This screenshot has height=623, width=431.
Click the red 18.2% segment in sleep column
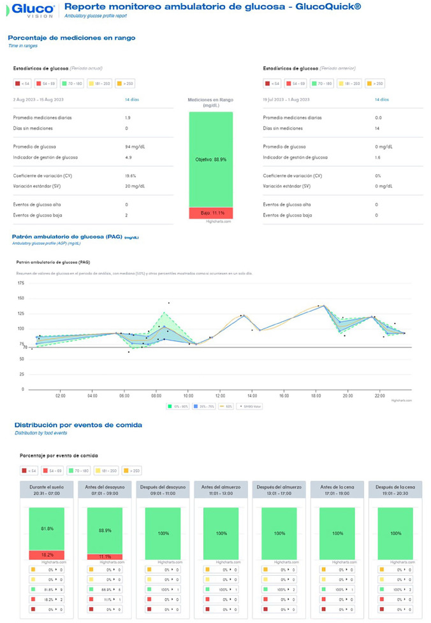[47, 555]
